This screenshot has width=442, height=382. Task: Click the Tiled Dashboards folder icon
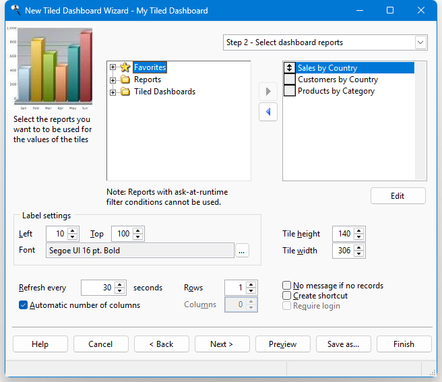tap(125, 92)
